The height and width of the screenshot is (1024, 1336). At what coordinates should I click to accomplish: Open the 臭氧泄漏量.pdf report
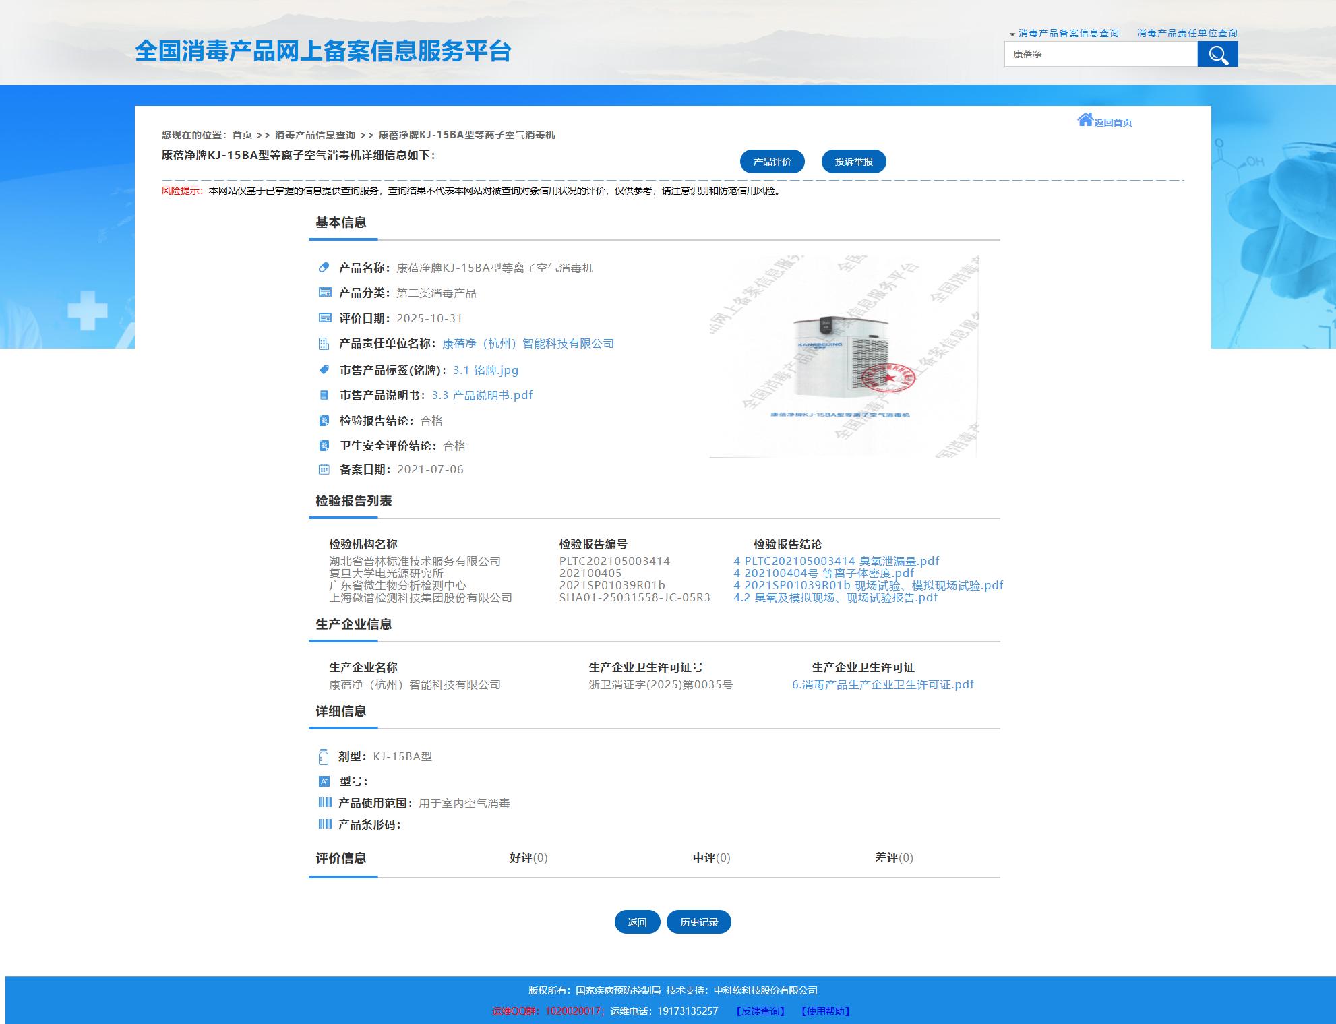[x=836, y=561]
